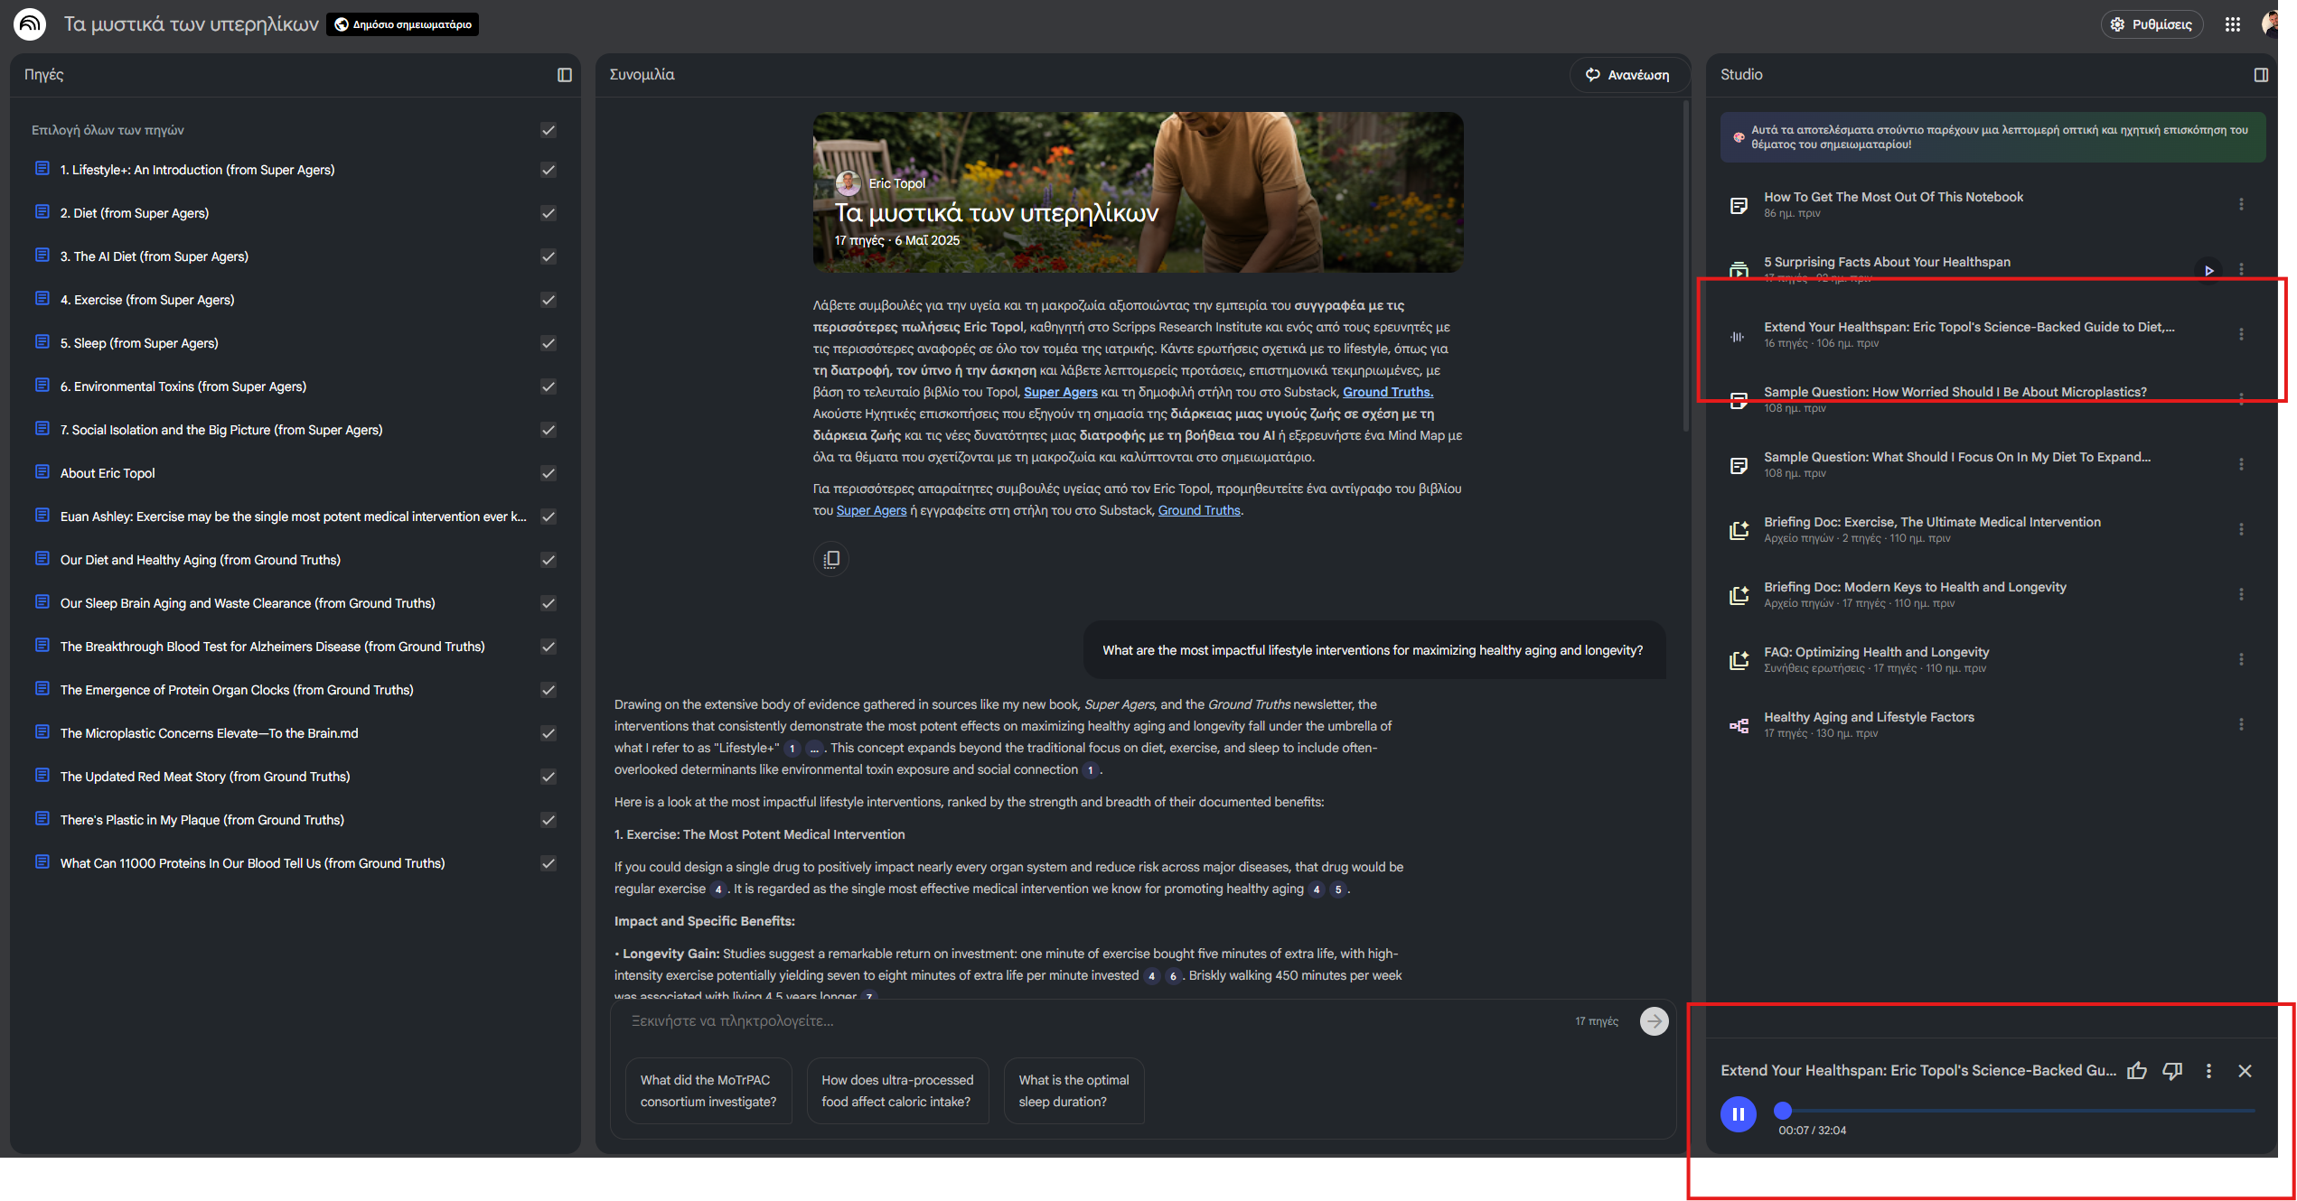Click suggestion about optimal sleep duration
The width and height of the screenshot is (2297, 1201).
point(1073,1091)
